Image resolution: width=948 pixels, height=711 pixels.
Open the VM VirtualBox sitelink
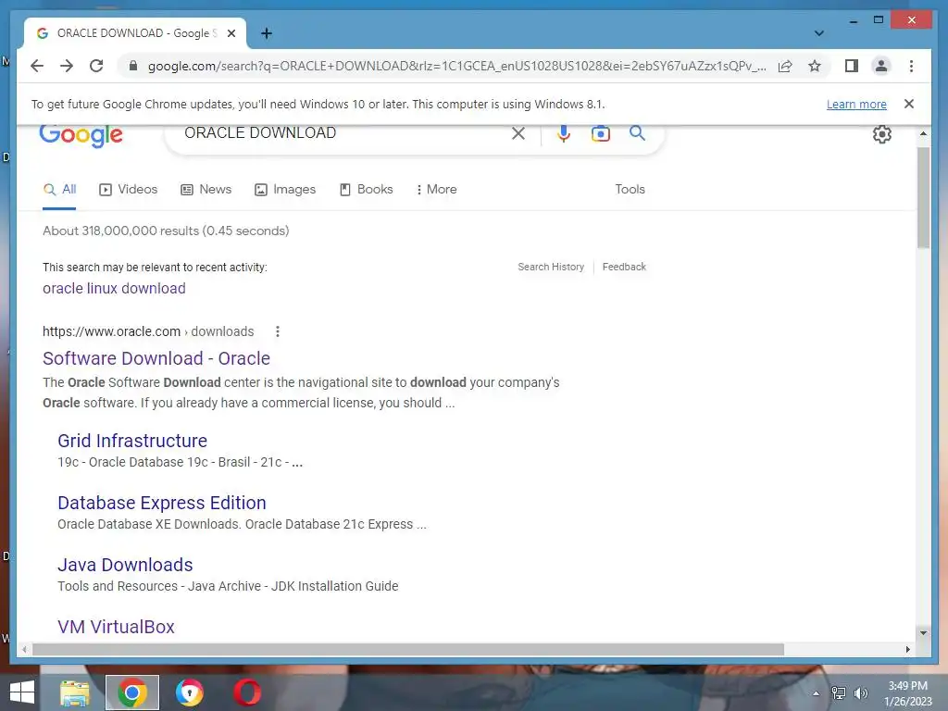[116, 627]
